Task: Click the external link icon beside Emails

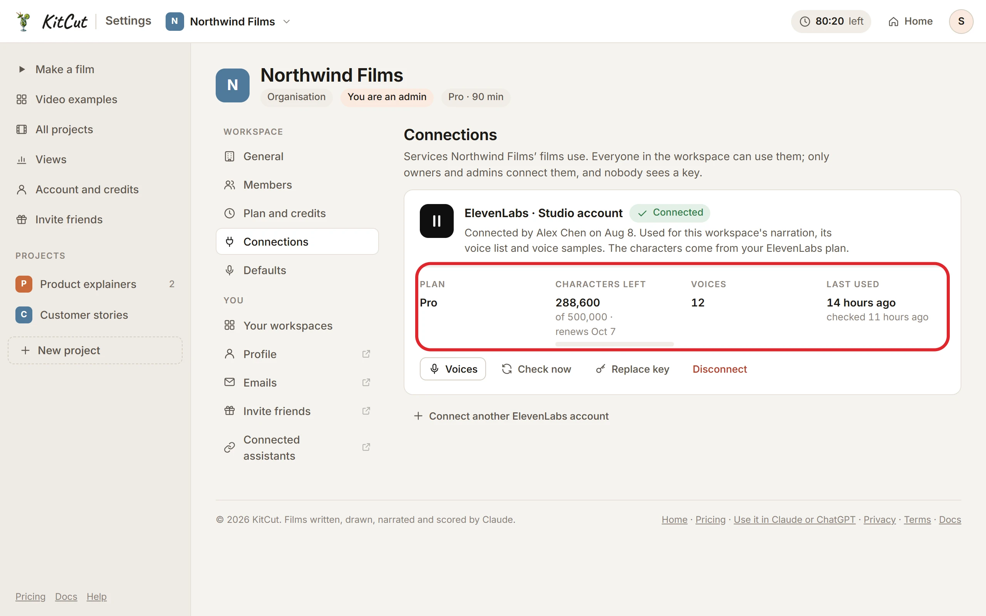Action: 366,383
